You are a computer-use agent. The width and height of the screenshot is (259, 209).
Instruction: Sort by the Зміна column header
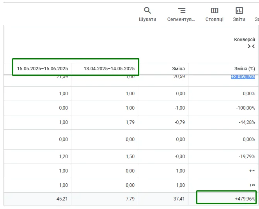coord(178,69)
